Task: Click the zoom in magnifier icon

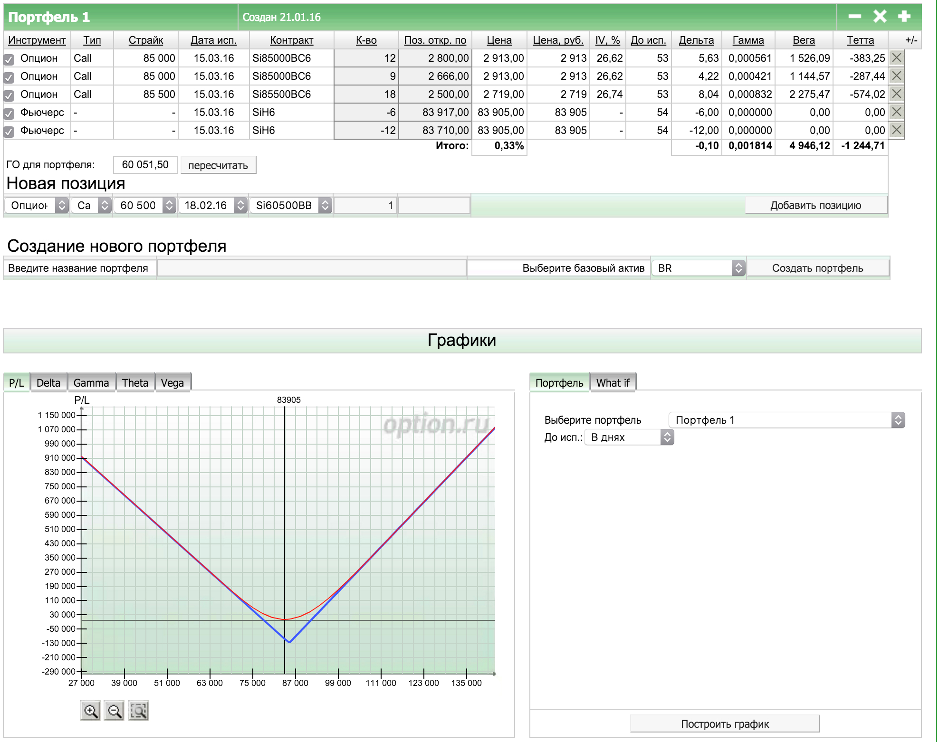Action: click(90, 711)
